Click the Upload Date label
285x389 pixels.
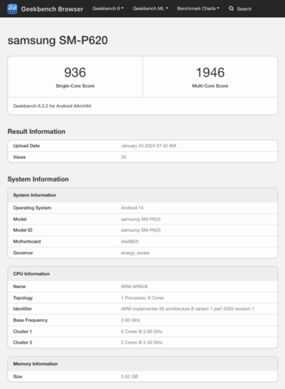point(27,146)
